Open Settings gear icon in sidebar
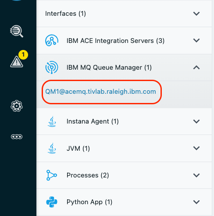Screen dimensions: 214x216 tap(17, 106)
